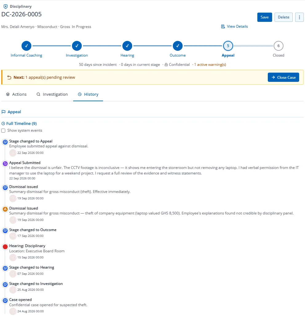Collapse the Appeal flag section header
This screenshot has height=320, width=305.
[11, 112]
